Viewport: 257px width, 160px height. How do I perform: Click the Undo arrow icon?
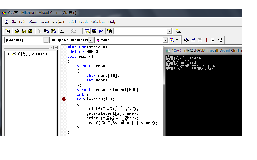62,31
